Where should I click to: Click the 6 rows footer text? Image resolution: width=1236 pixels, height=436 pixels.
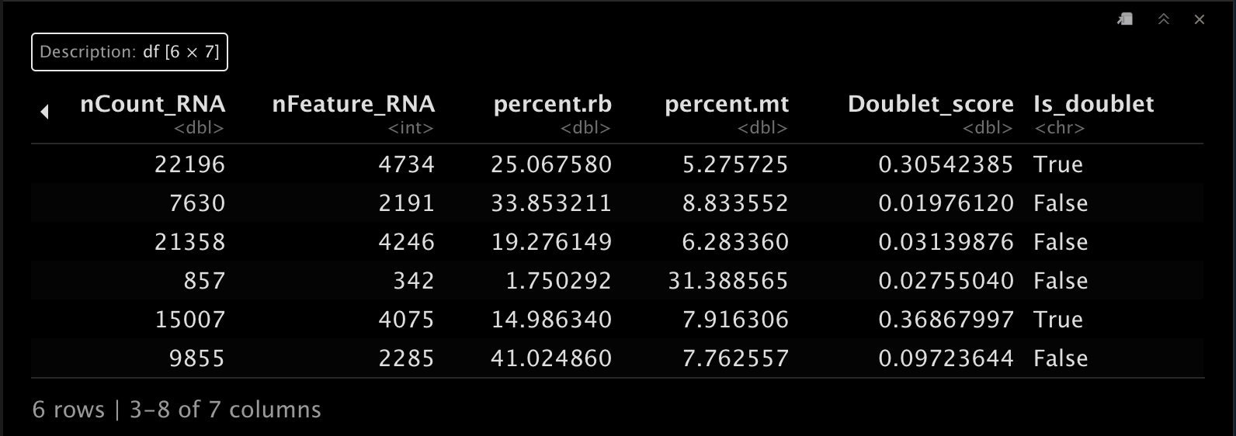point(68,410)
